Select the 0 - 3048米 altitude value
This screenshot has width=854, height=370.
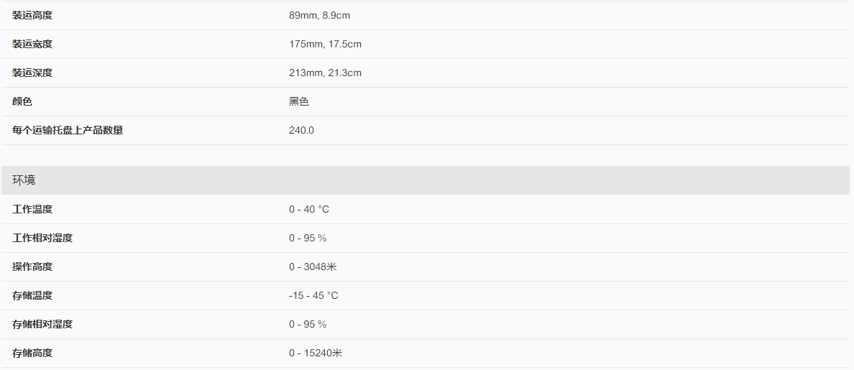313,267
